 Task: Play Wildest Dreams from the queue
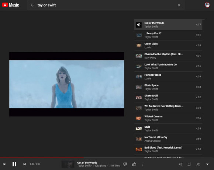click(x=168, y=118)
